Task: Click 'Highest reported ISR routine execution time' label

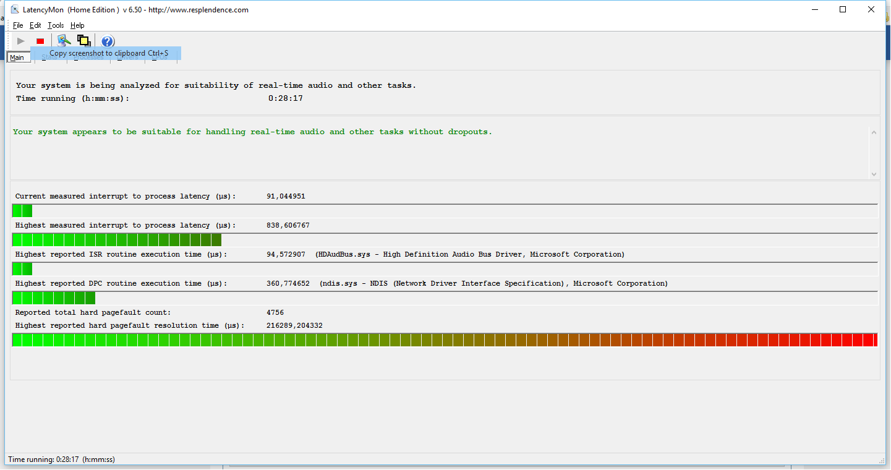Action: pos(121,254)
